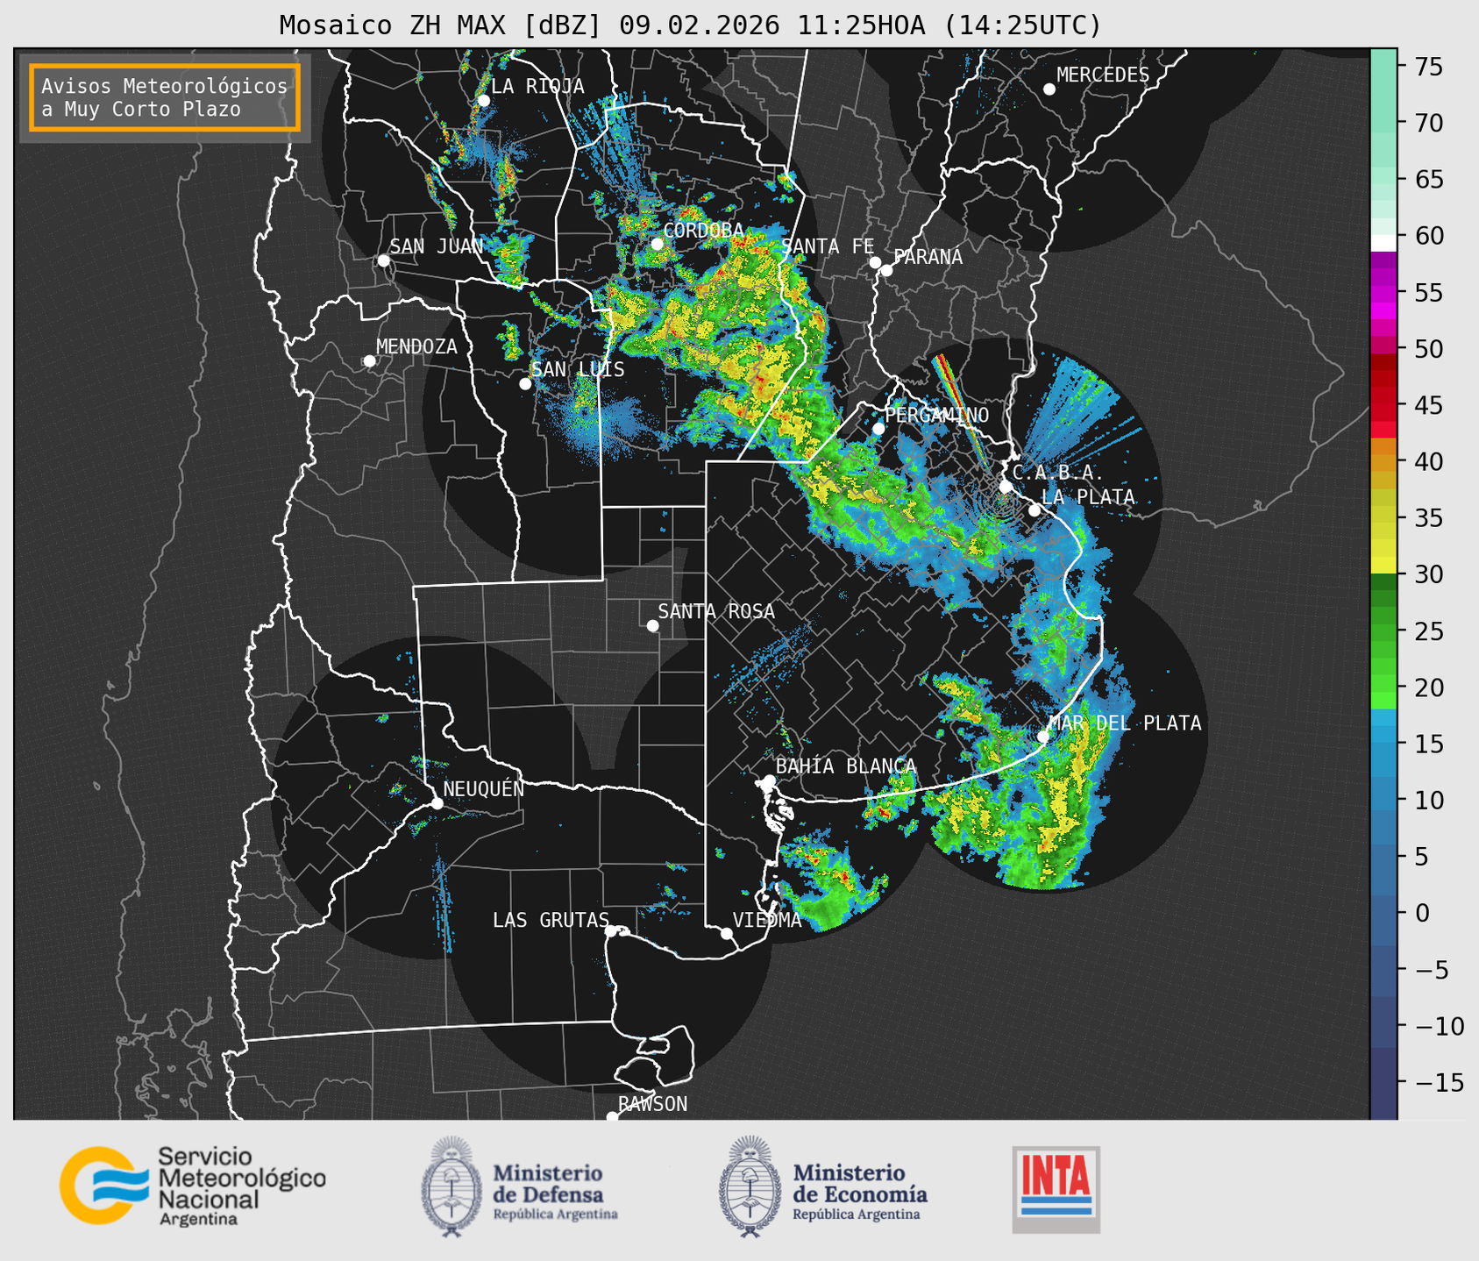Click the SAN LUIS label text
The height and width of the screenshot is (1261, 1479).
[578, 370]
